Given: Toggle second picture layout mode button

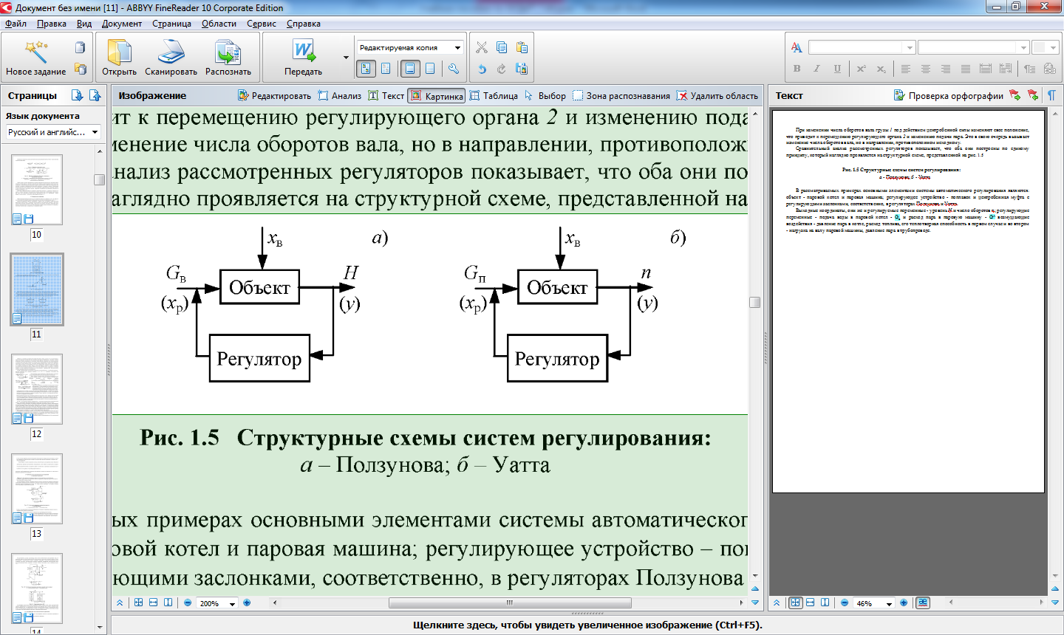Looking at the screenshot, I should (x=386, y=69).
